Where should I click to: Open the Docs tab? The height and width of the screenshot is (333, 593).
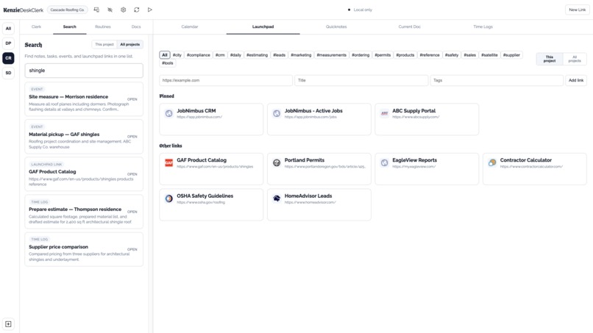click(x=136, y=27)
